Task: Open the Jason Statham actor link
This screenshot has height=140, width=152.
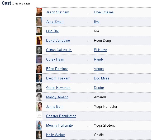Action: click(x=58, y=12)
